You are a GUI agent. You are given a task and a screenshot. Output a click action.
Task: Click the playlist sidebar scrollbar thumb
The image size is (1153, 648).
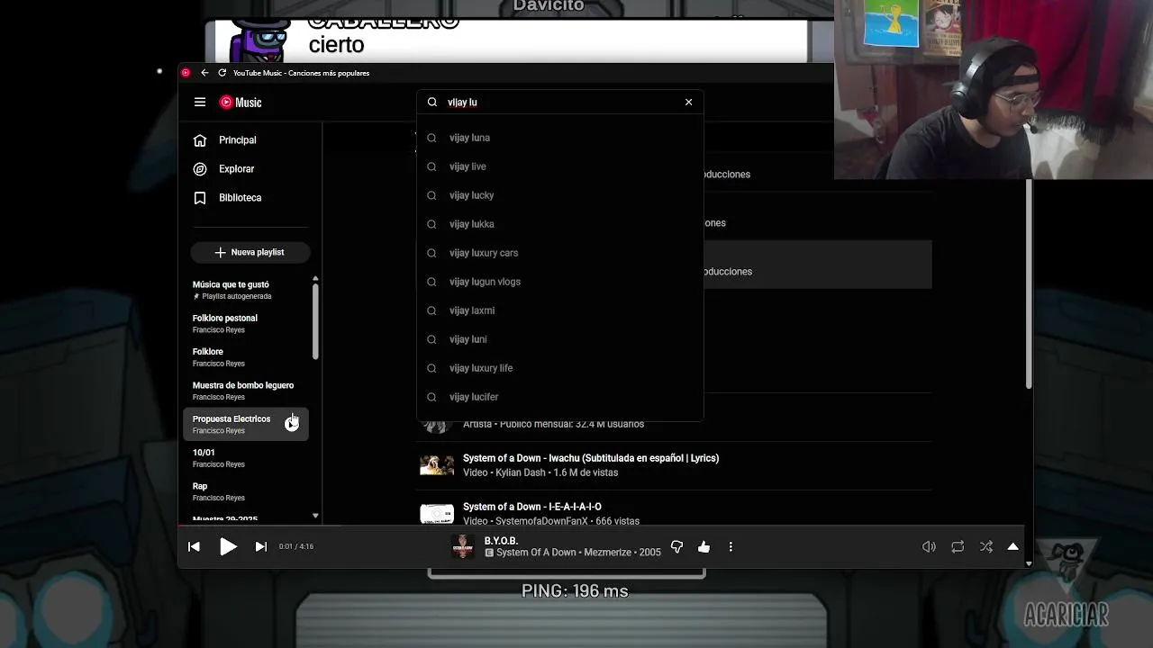(315, 321)
